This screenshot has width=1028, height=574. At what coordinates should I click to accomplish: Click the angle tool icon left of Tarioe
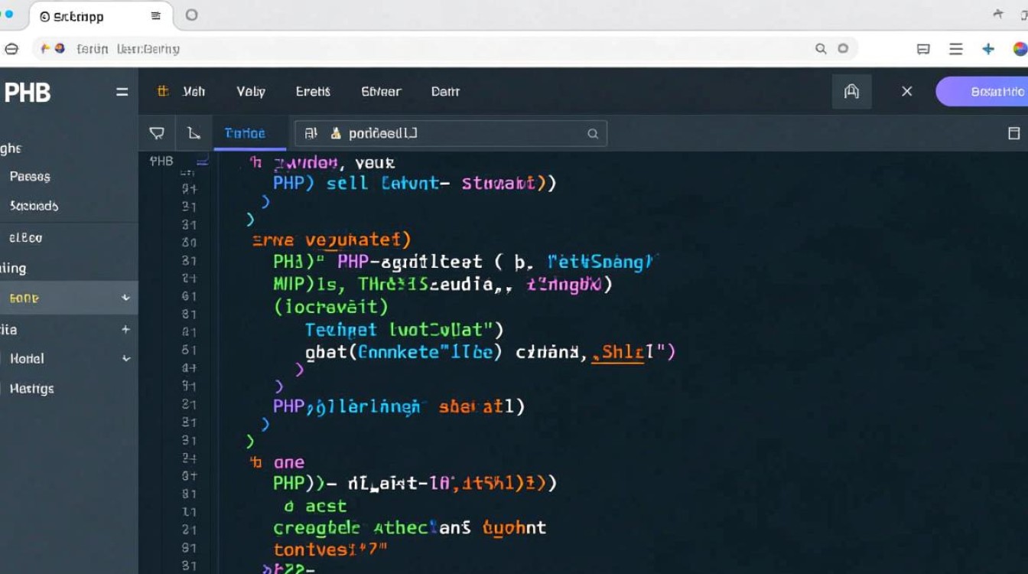point(194,133)
